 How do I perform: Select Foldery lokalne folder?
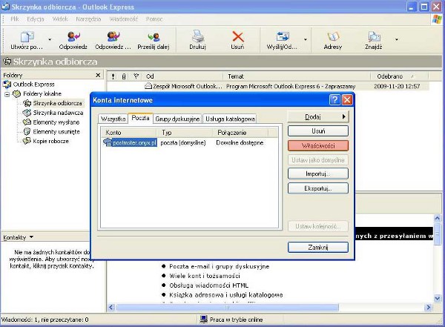point(38,93)
